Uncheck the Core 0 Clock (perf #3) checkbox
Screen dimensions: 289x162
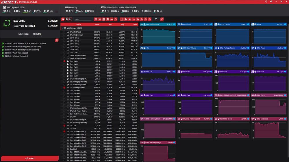(64, 131)
